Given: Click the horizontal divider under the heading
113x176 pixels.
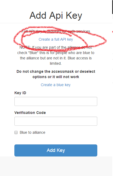Looking at the screenshot, I should click(56, 23).
